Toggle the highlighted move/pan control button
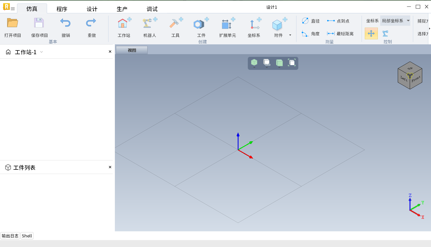The image size is (431, 247). [371, 34]
